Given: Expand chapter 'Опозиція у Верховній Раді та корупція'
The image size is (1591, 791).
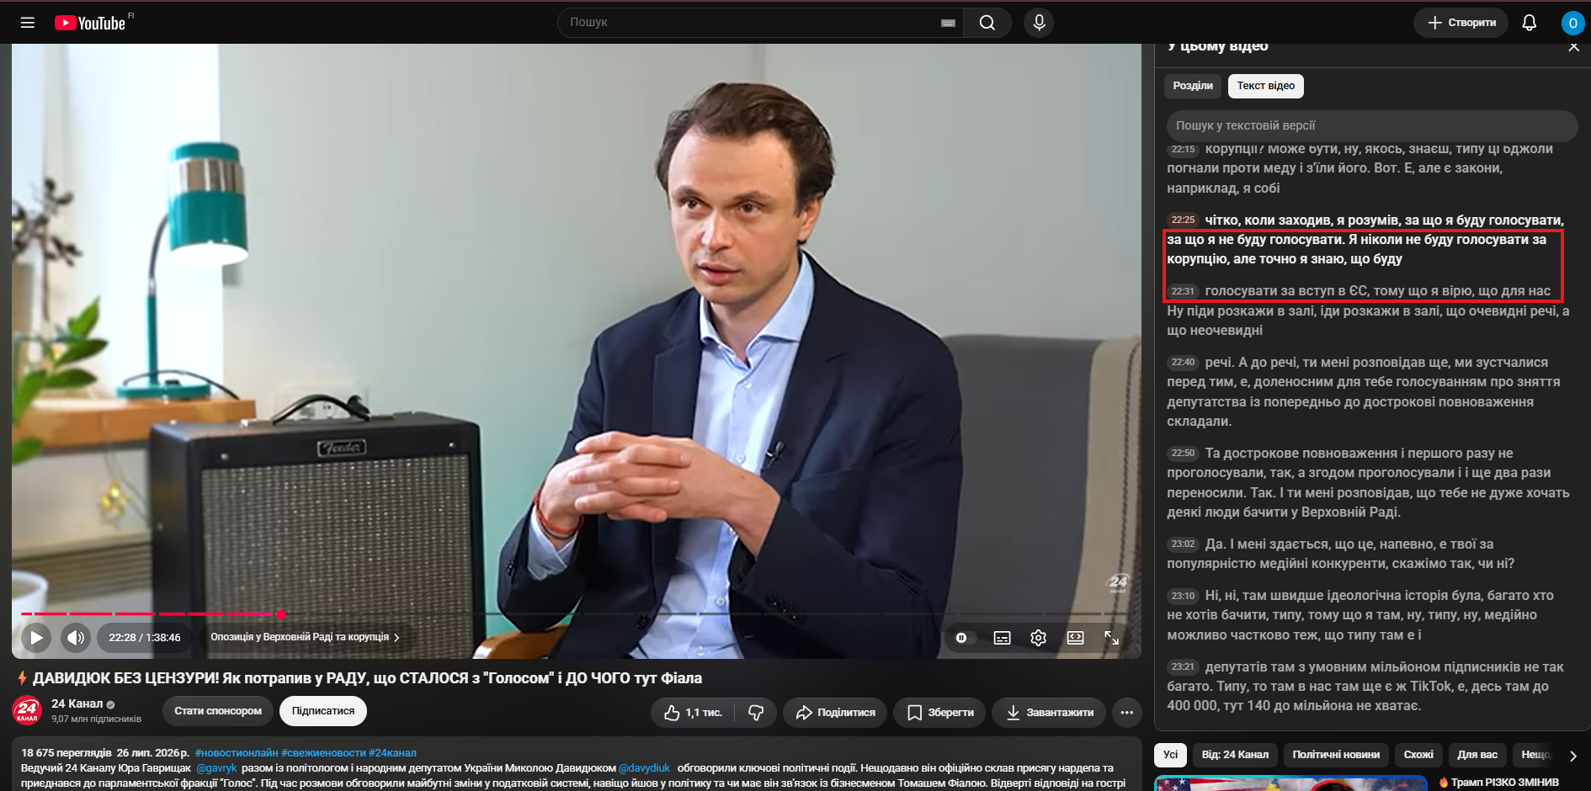Looking at the screenshot, I should coord(305,638).
